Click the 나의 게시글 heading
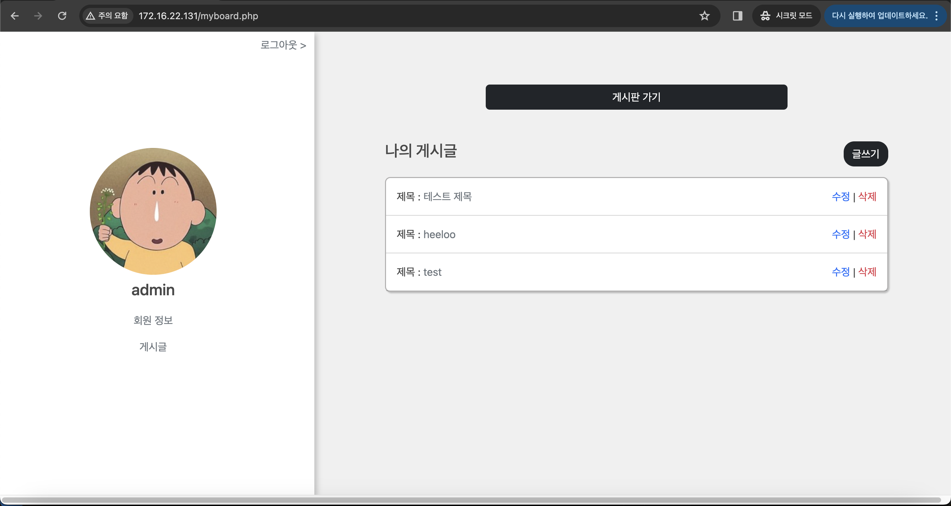 click(x=421, y=151)
